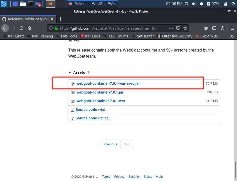Click the screen recorder panel icon
This screenshot has width=237, height=181.
coord(38,4)
